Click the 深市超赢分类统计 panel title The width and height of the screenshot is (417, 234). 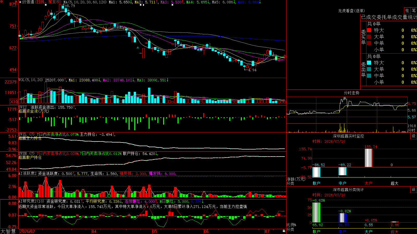coord(348,190)
